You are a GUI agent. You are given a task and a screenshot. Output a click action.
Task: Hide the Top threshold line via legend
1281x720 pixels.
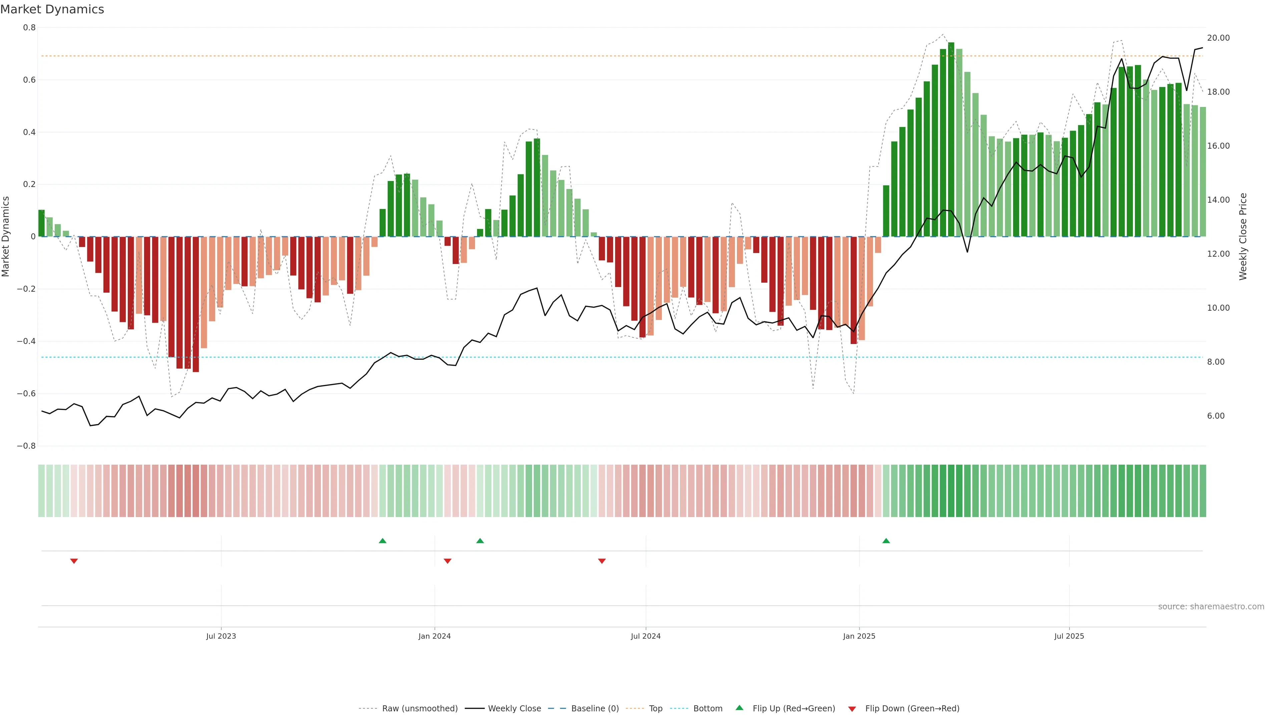(656, 709)
